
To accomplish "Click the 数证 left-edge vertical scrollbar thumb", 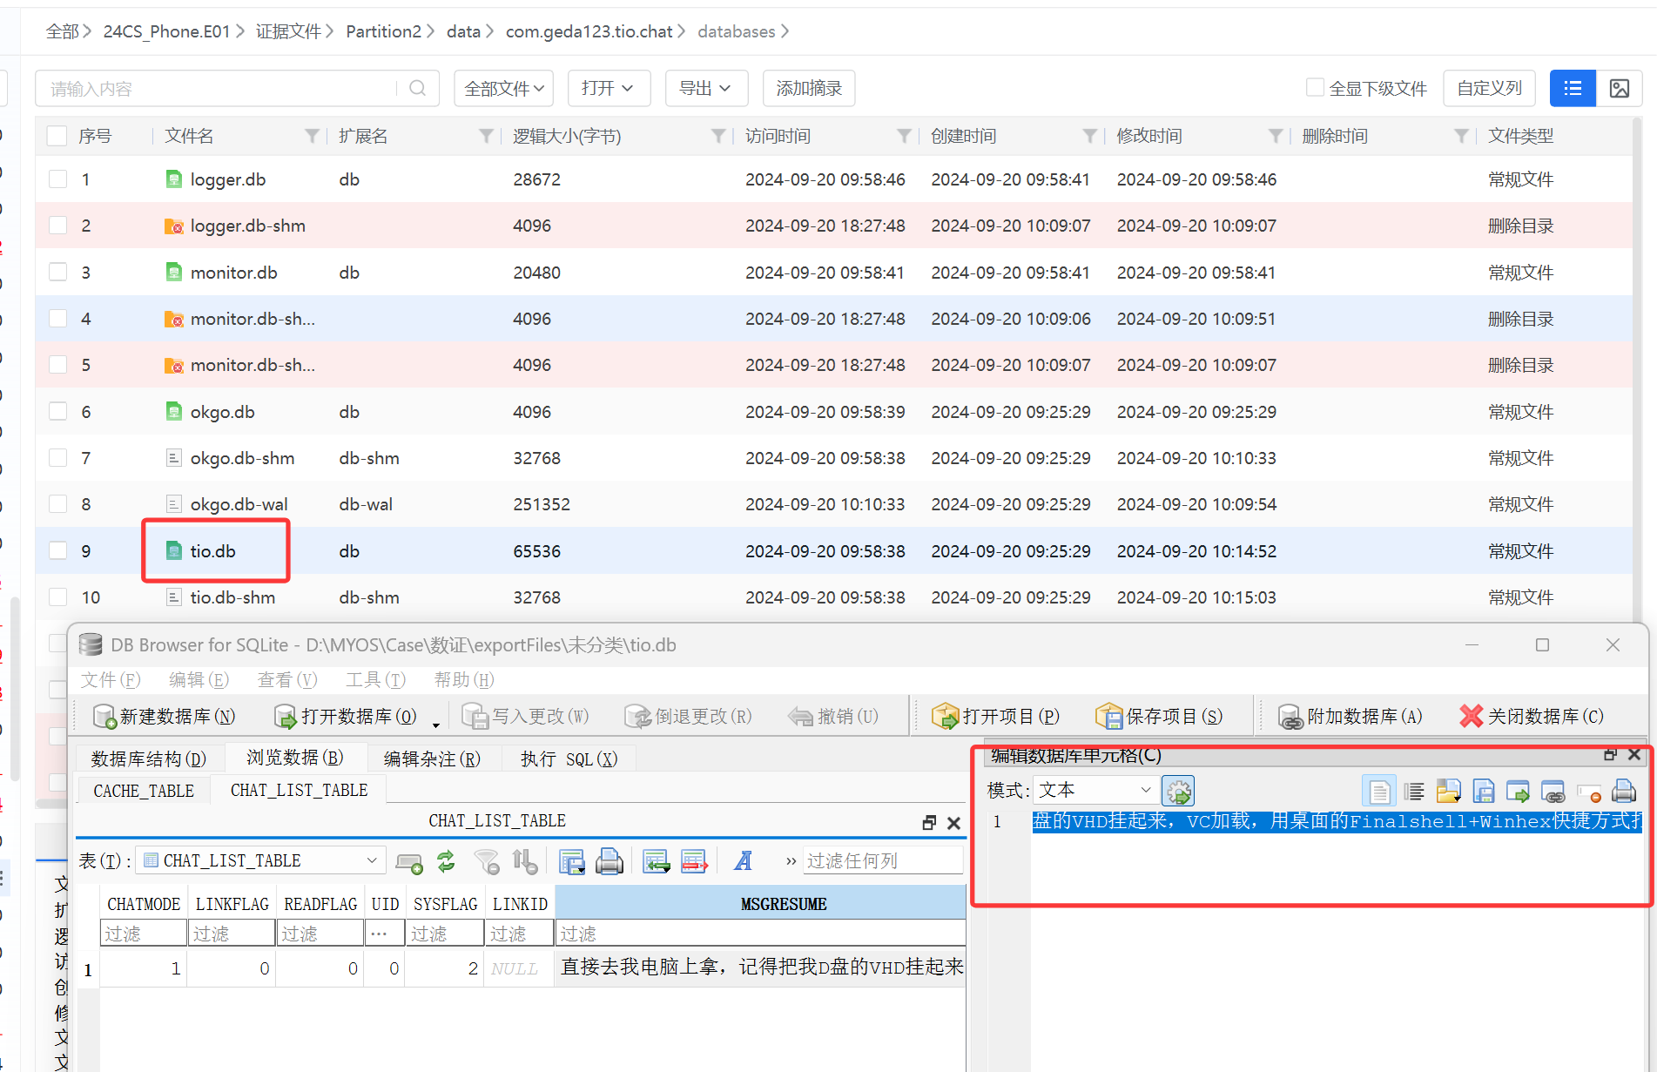I will (x=15, y=688).
